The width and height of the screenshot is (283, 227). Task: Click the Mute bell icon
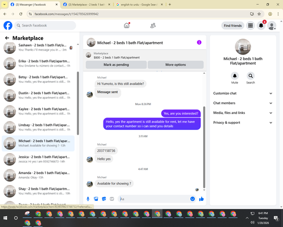(x=235, y=76)
